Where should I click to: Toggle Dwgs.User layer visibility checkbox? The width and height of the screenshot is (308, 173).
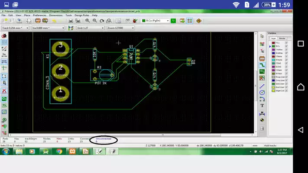[286, 77]
